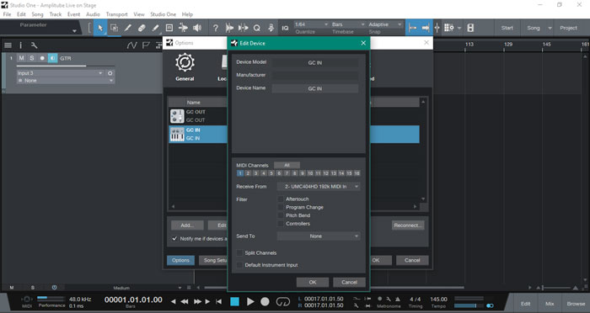Open the Song dropdown arrow at top right
590x313 pixels.
(550, 28)
